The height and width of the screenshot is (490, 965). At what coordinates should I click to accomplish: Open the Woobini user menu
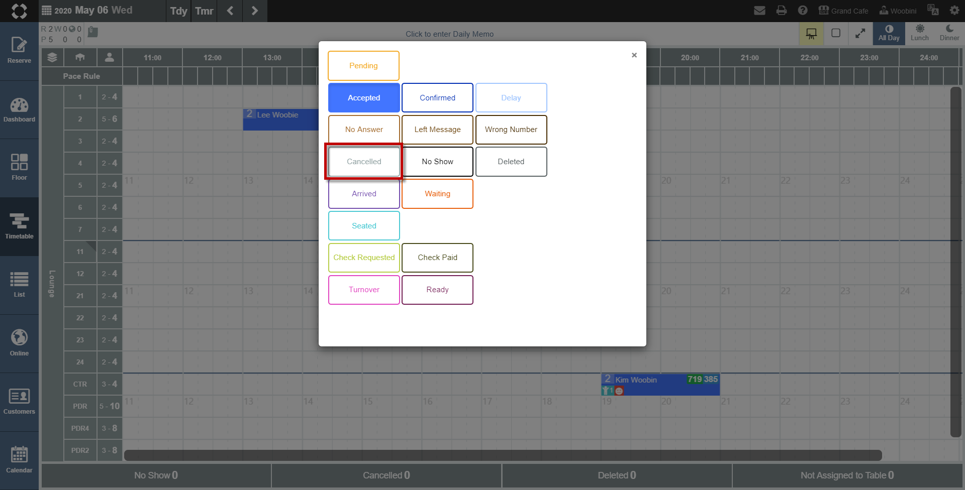click(x=898, y=11)
